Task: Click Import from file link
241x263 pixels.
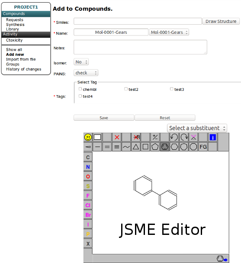Action: pyautogui.click(x=21, y=59)
